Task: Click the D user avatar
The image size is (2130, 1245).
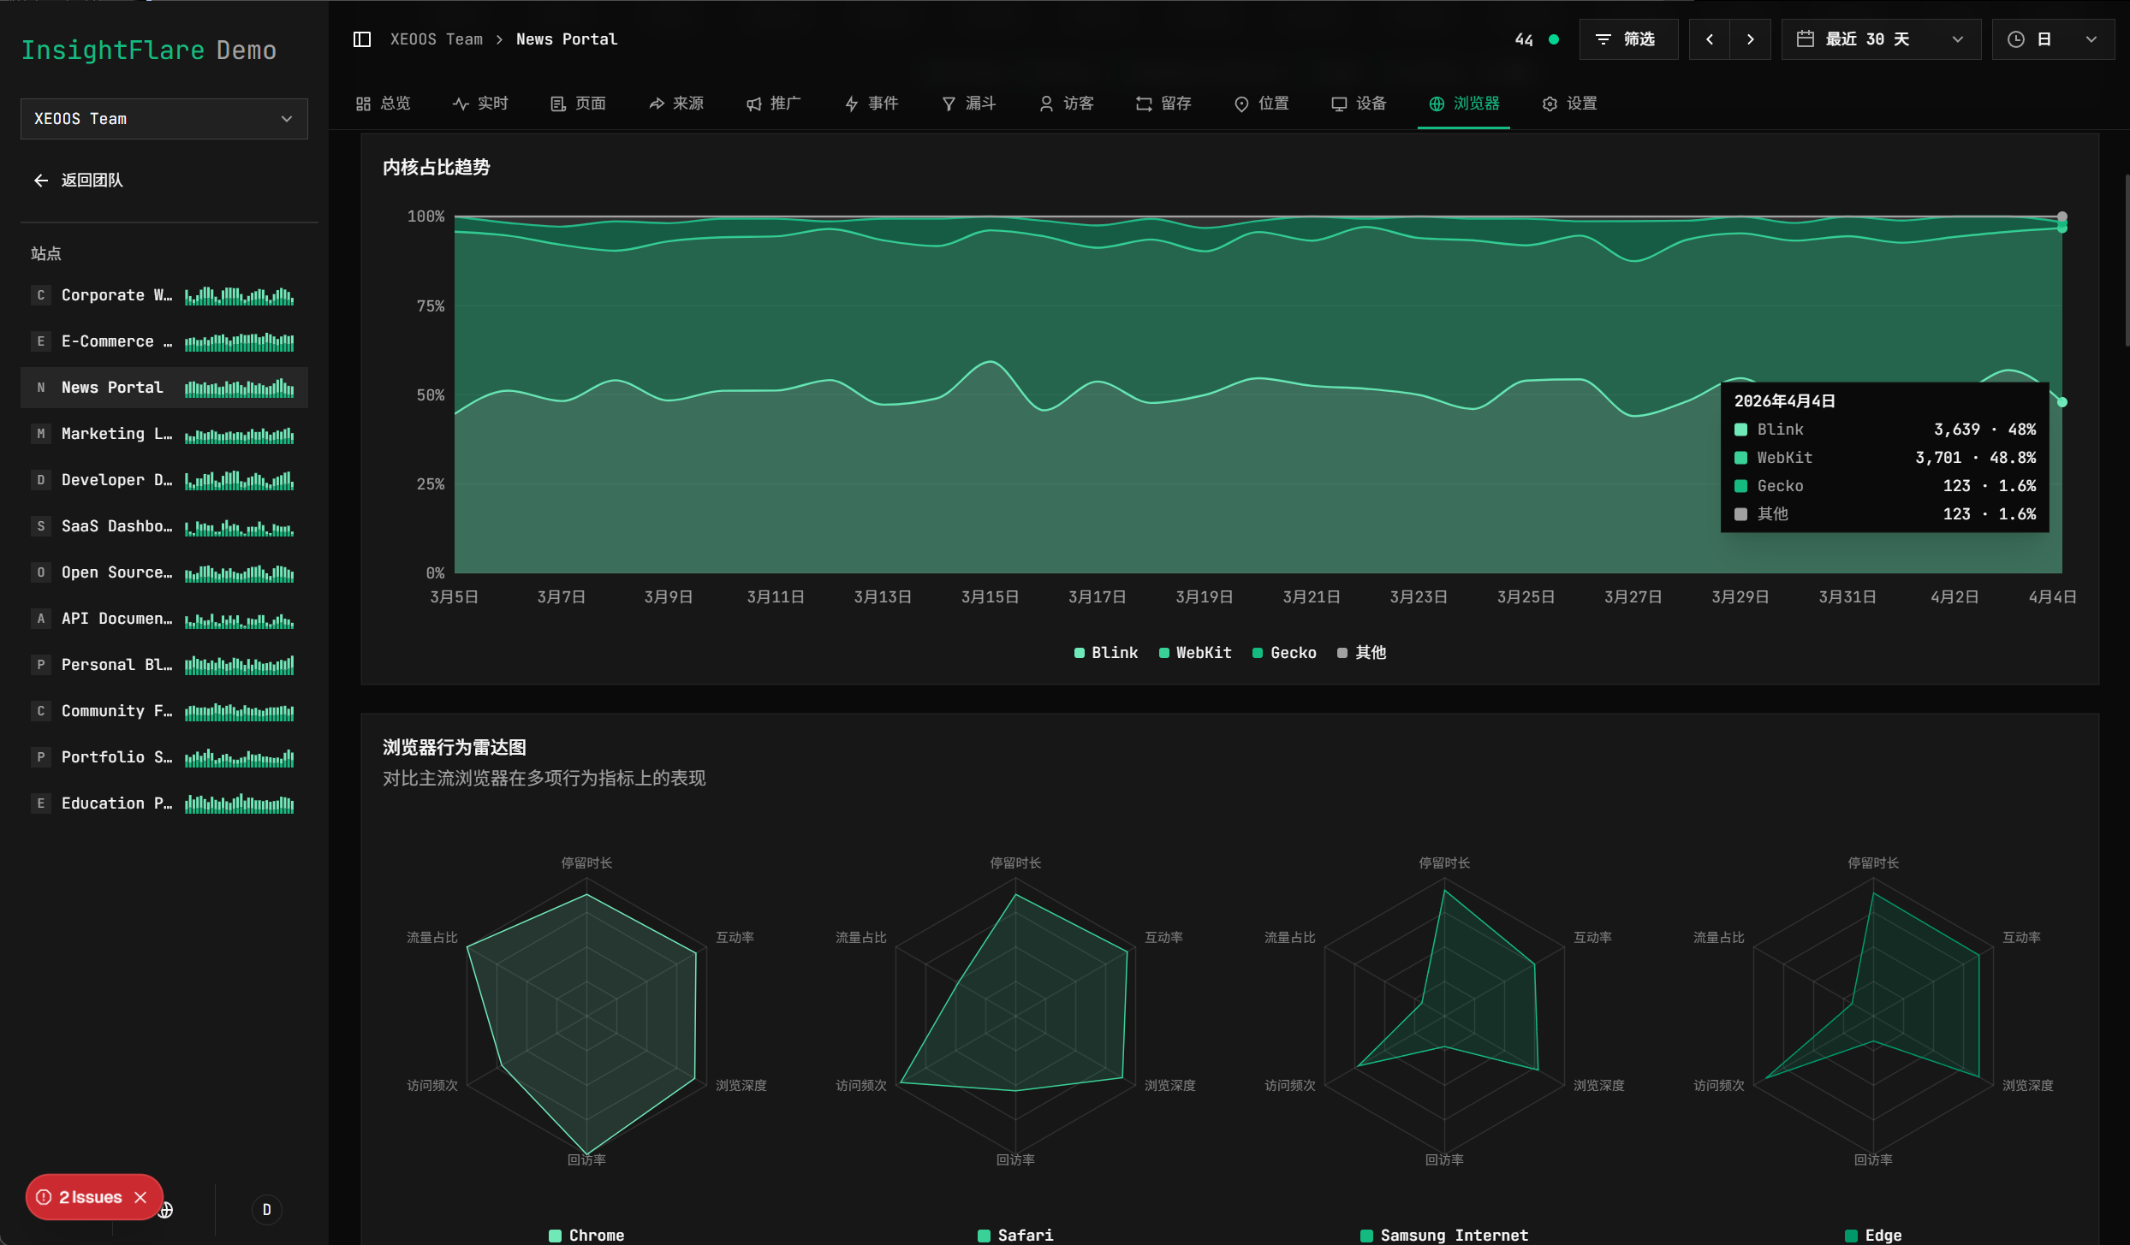Action: pyautogui.click(x=266, y=1209)
